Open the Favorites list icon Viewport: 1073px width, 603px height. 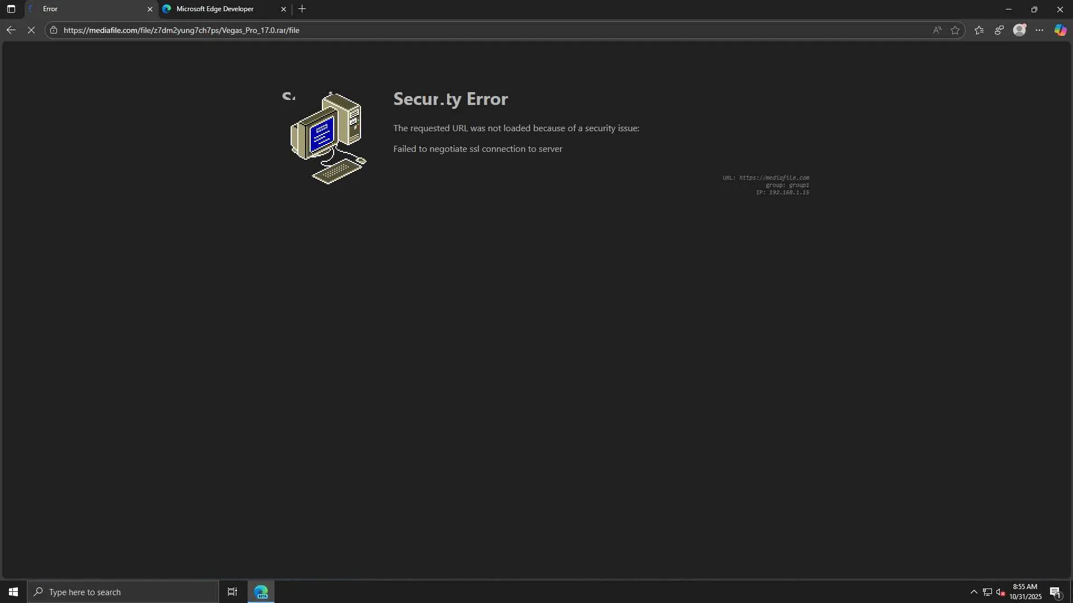point(979,30)
